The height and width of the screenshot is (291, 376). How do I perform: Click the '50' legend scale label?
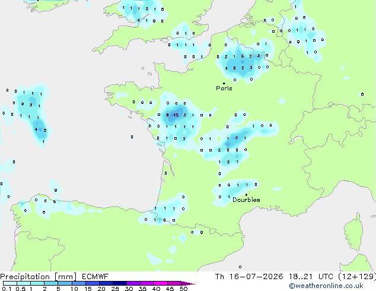[x=183, y=289]
